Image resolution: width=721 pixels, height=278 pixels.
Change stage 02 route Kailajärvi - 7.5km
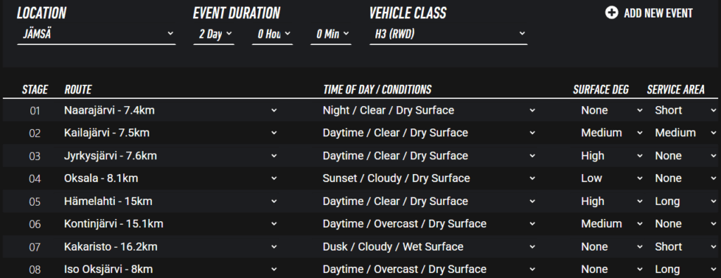coord(171,133)
